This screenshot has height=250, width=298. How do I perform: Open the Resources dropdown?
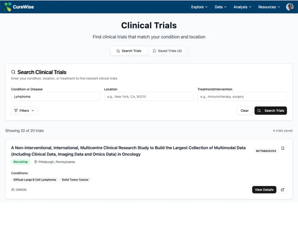coord(268,7)
